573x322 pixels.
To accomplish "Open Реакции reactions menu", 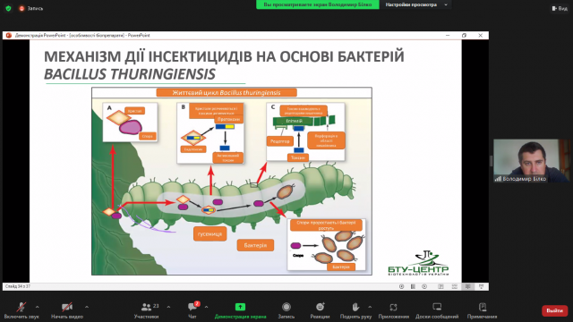I will [320, 310].
